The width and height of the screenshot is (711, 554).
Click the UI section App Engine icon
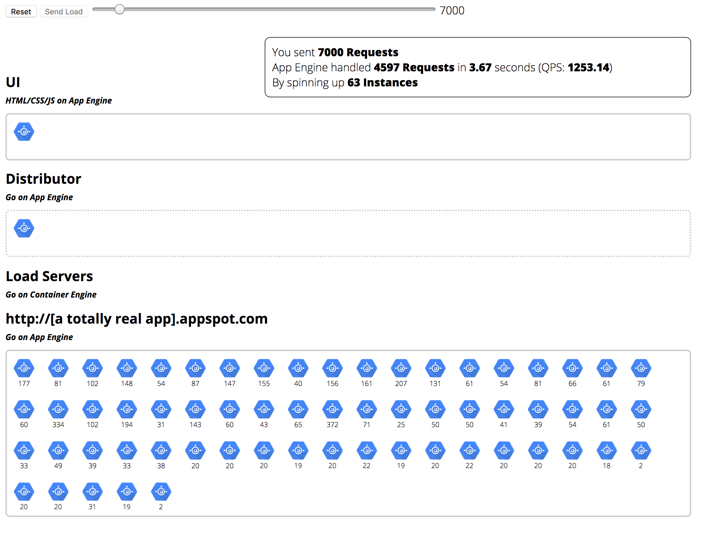click(24, 132)
